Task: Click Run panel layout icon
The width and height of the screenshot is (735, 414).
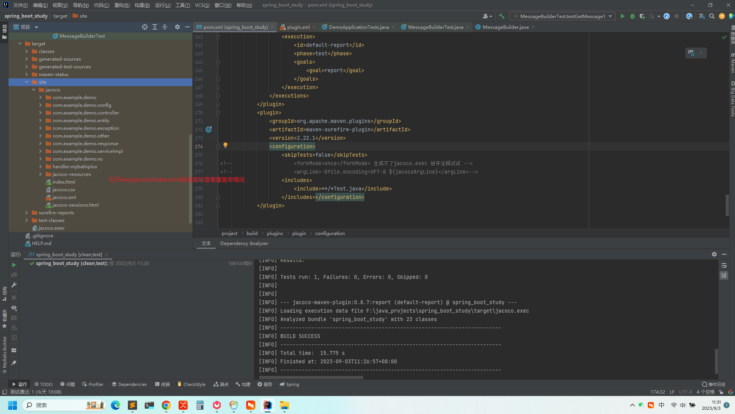Action: [14, 350]
